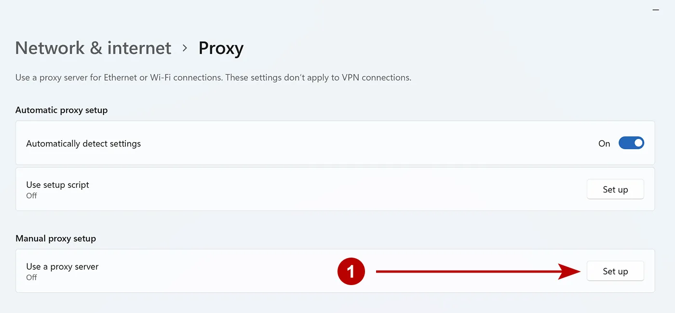Click the proxy server description text
675x313 pixels.
(x=213, y=77)
